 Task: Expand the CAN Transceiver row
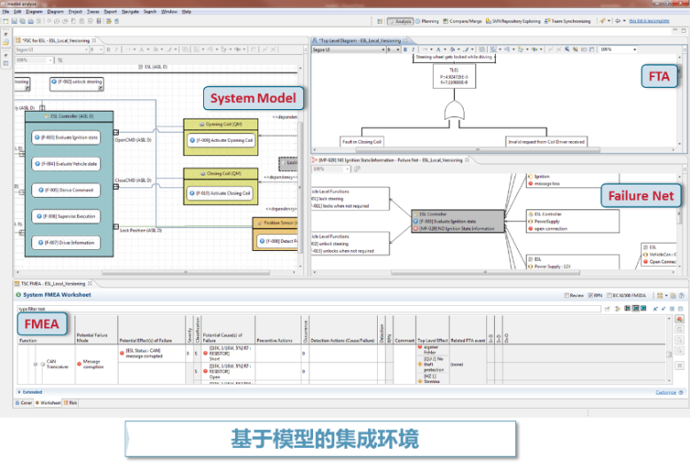click(35, 364)
